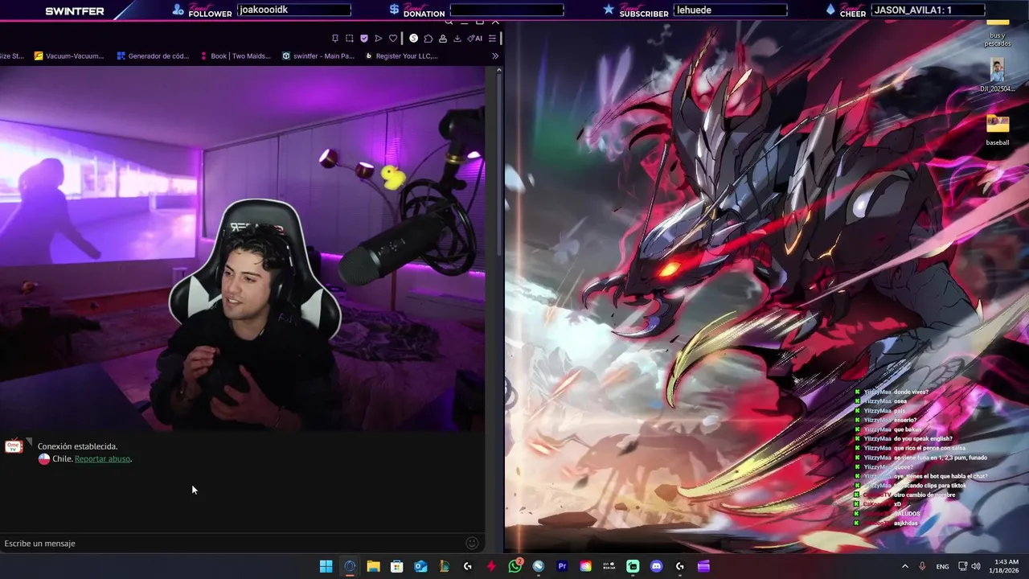
Task: Open Microsoft Store from the taskbar
Action: (x=396, y=566)
